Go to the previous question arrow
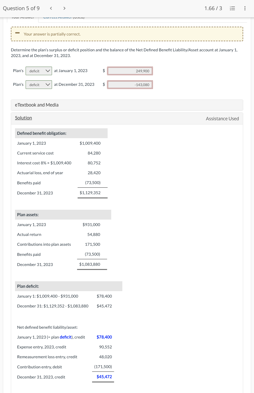Viewport: 254px width, 393px height. tap(51, 8)
